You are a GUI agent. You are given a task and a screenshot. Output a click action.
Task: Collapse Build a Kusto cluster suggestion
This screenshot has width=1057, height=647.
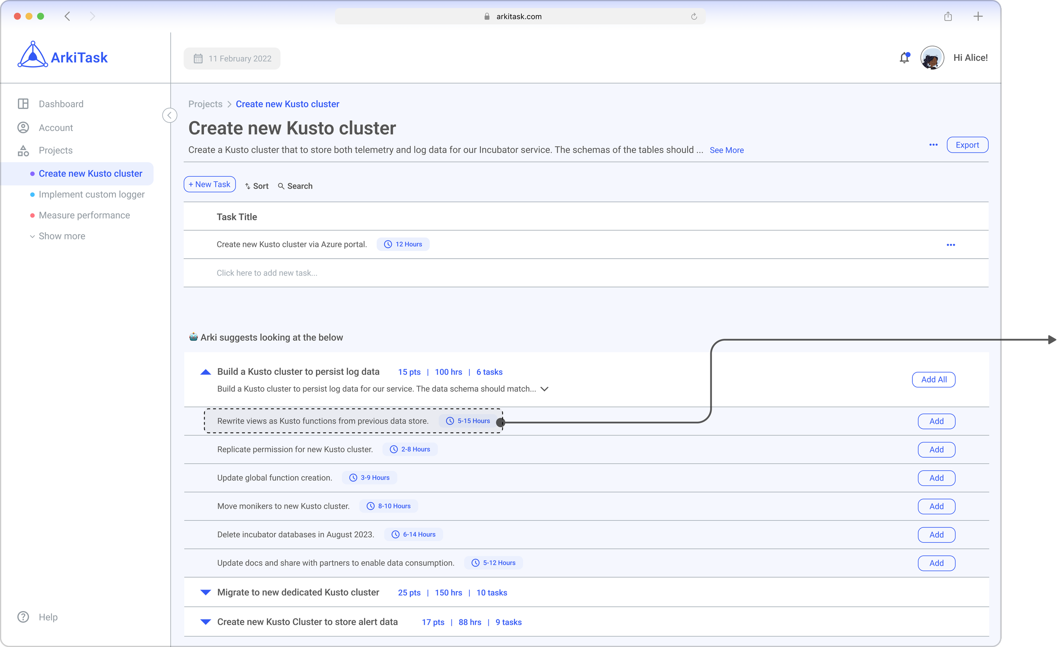(205, 372)
